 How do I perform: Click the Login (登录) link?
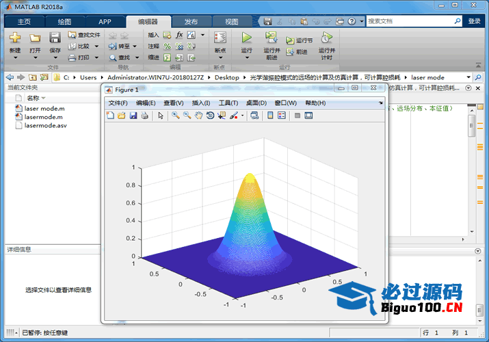click(474, 21)
